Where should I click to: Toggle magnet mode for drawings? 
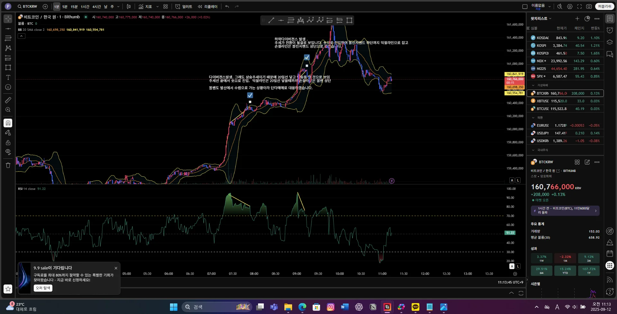[8, 123]
